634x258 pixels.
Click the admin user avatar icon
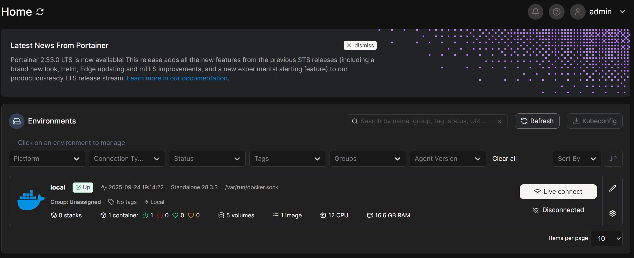click(x=577, y=12)
